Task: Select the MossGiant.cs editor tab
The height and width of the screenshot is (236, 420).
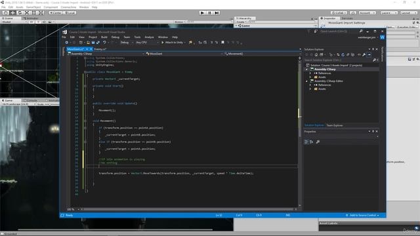Action: click(x=75, y=49)
